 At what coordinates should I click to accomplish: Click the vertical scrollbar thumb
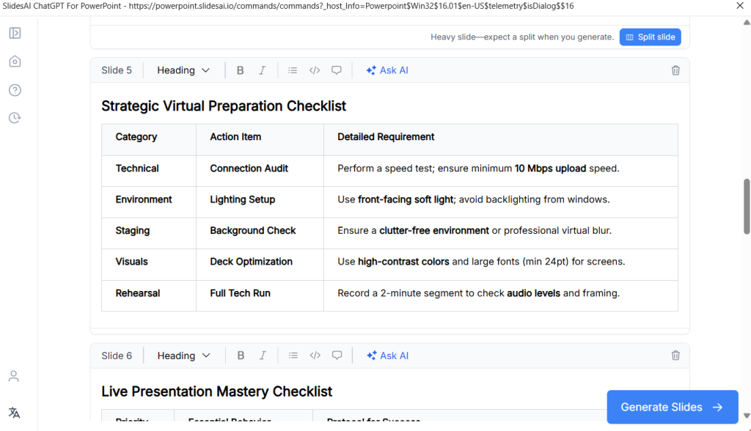click(747, 206)
